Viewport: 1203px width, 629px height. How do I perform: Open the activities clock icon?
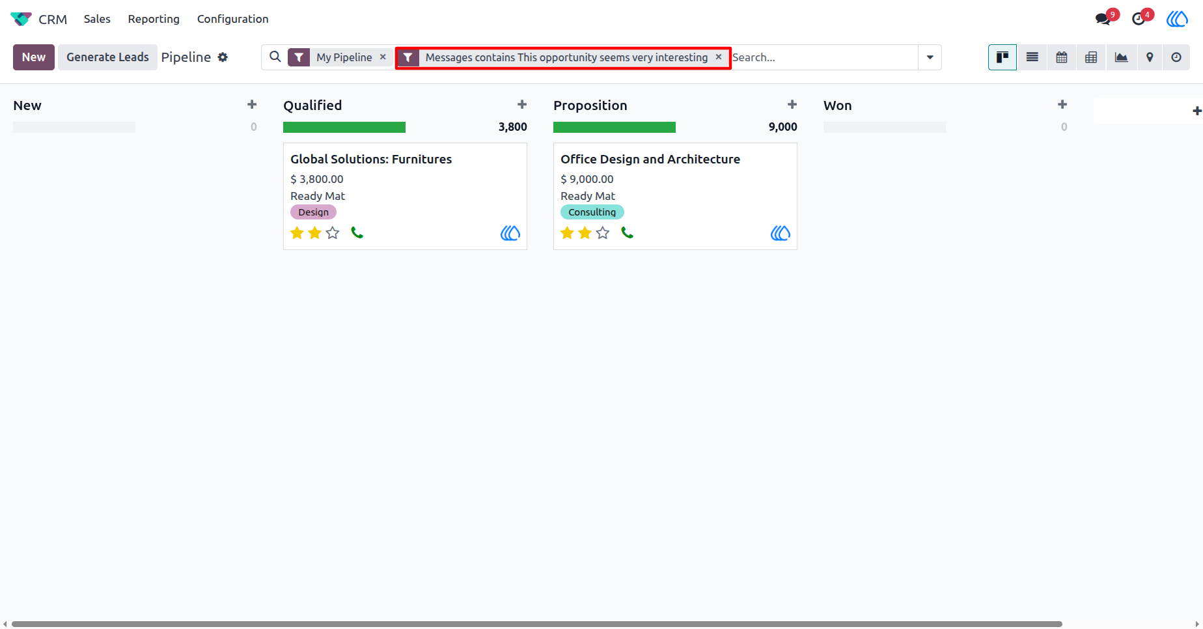click(x=1139, y=19)
